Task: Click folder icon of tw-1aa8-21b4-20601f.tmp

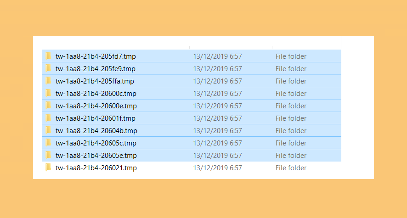Action: click(48, 118)
